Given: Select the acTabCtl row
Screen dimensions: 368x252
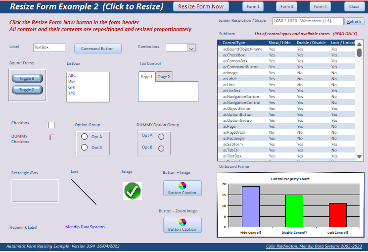Looking at the screenshot, I should [x=286, y=150].
